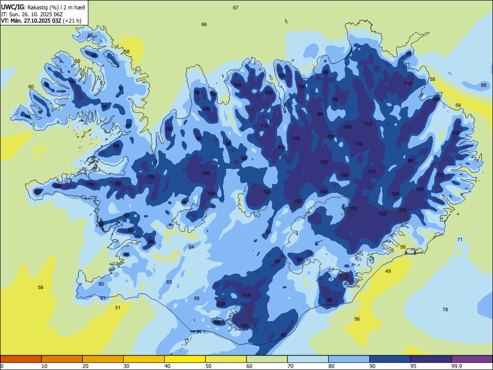Select the '51' value off the southwest coast
Screen dimensions: 493x370
click(x=118, y=307)
